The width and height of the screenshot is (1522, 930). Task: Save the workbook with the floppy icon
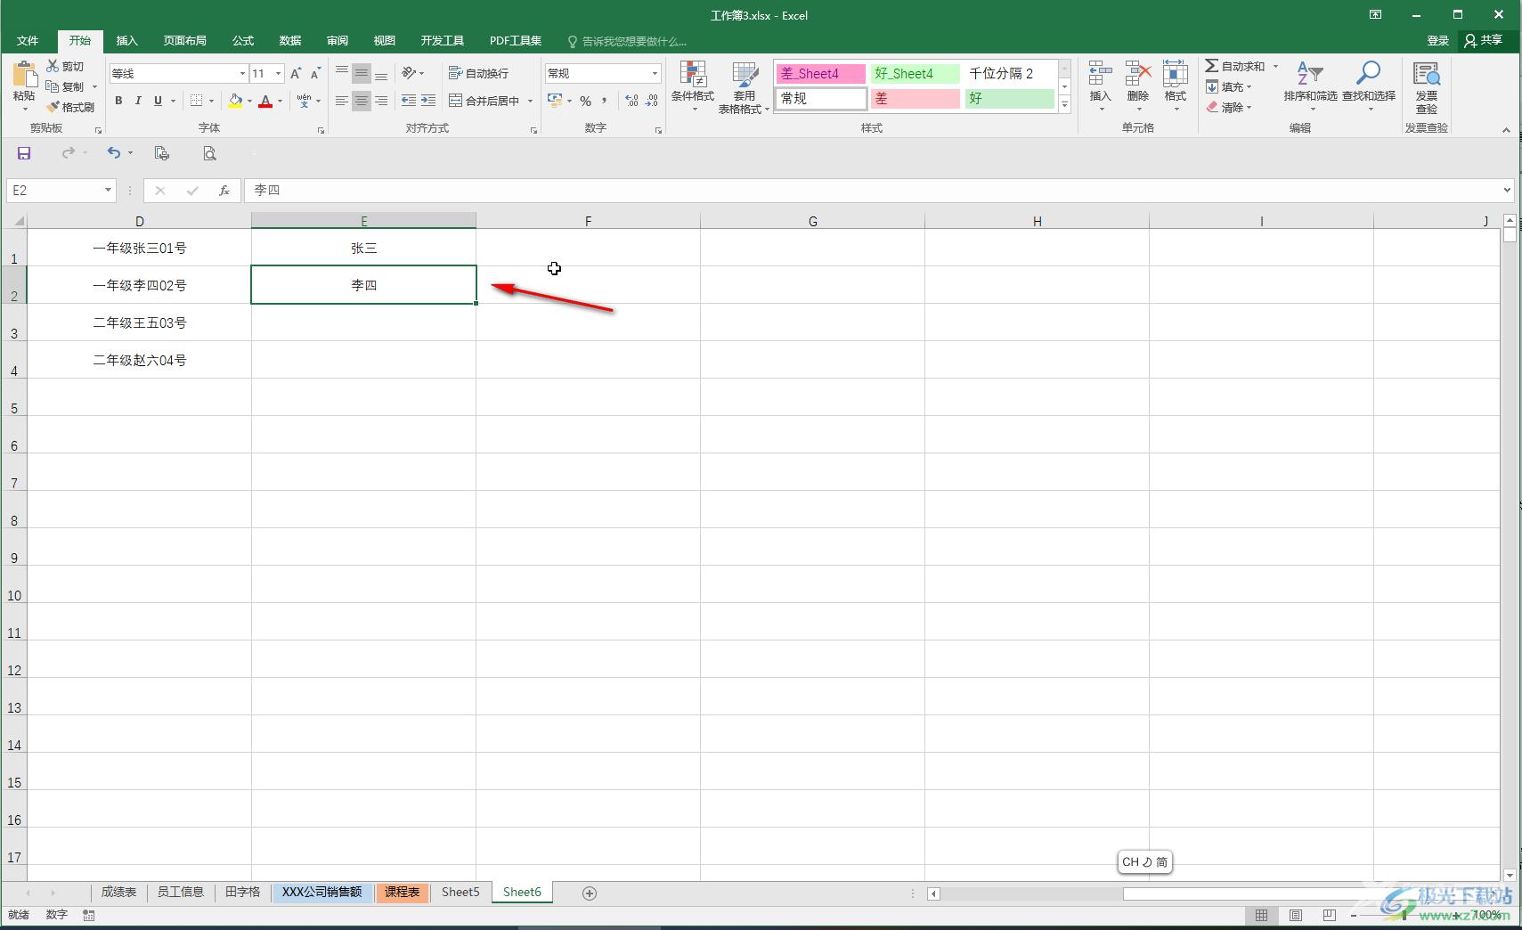pos(24,153)
